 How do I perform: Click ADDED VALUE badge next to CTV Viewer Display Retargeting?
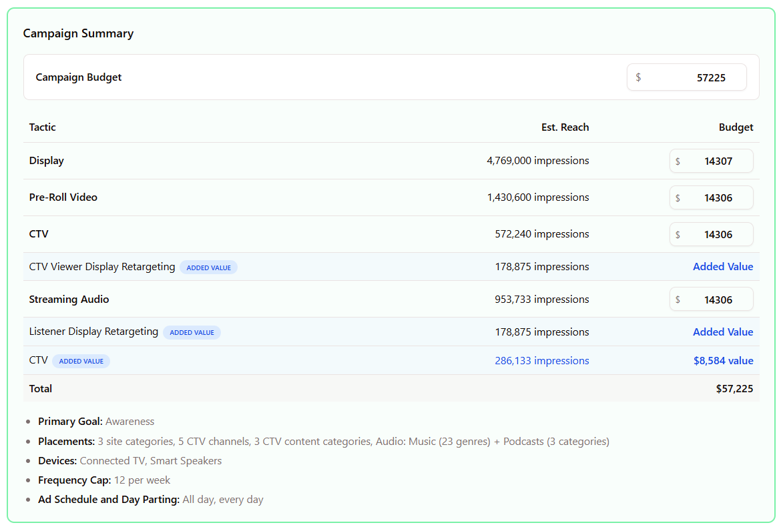click(209, 268)
